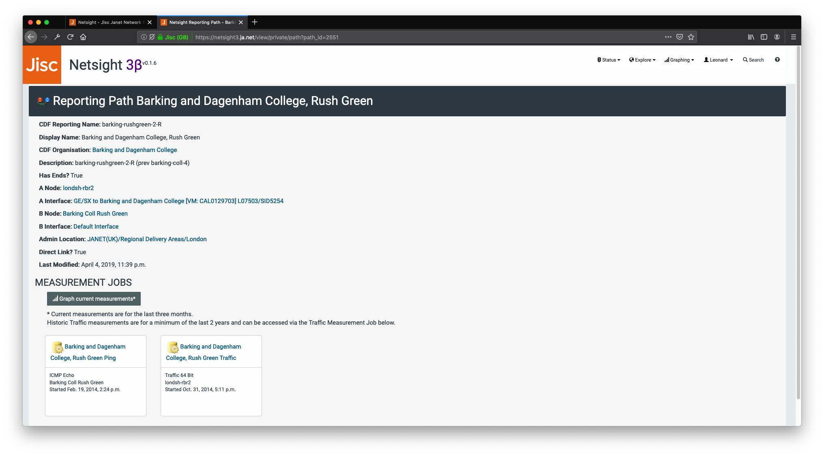
Task: Close the Netsight Reporting Path tab
Action: (x=241, y=22)
